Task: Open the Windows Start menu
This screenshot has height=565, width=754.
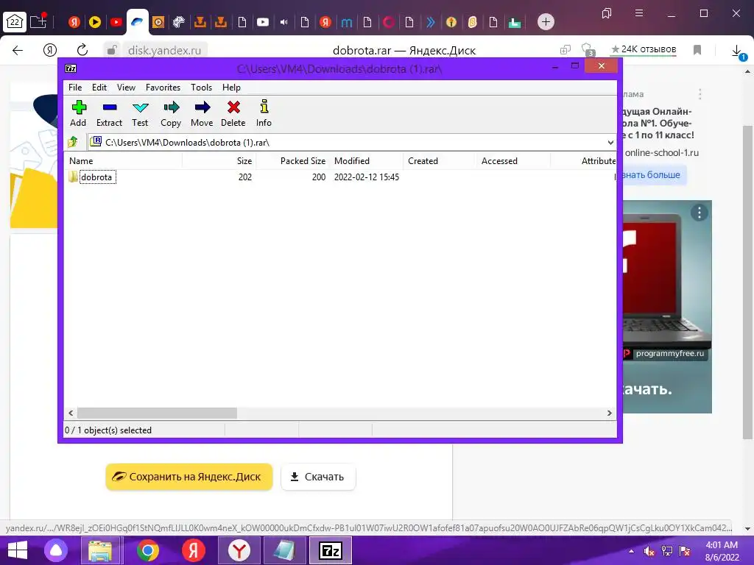Action: tap(18, 550)
